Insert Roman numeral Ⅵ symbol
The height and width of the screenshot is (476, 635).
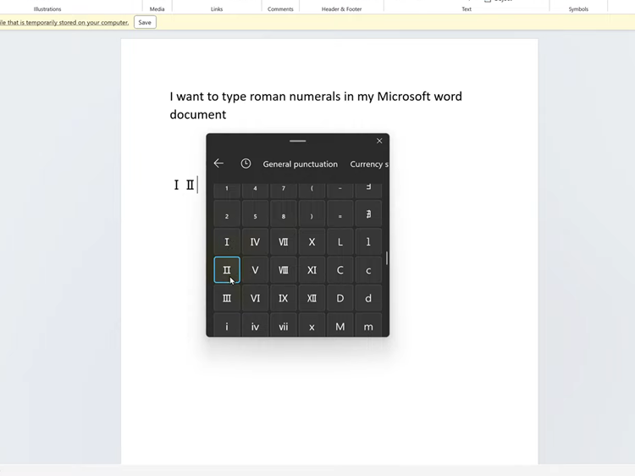coord(255,298)
